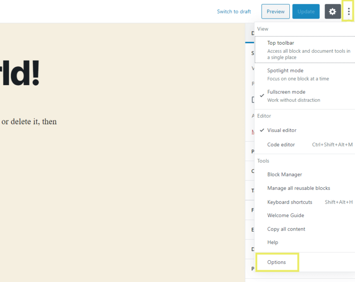This screenshot has width=355, height=282.
Task: Click the blue Update button
Action: [x=306, y=12]
